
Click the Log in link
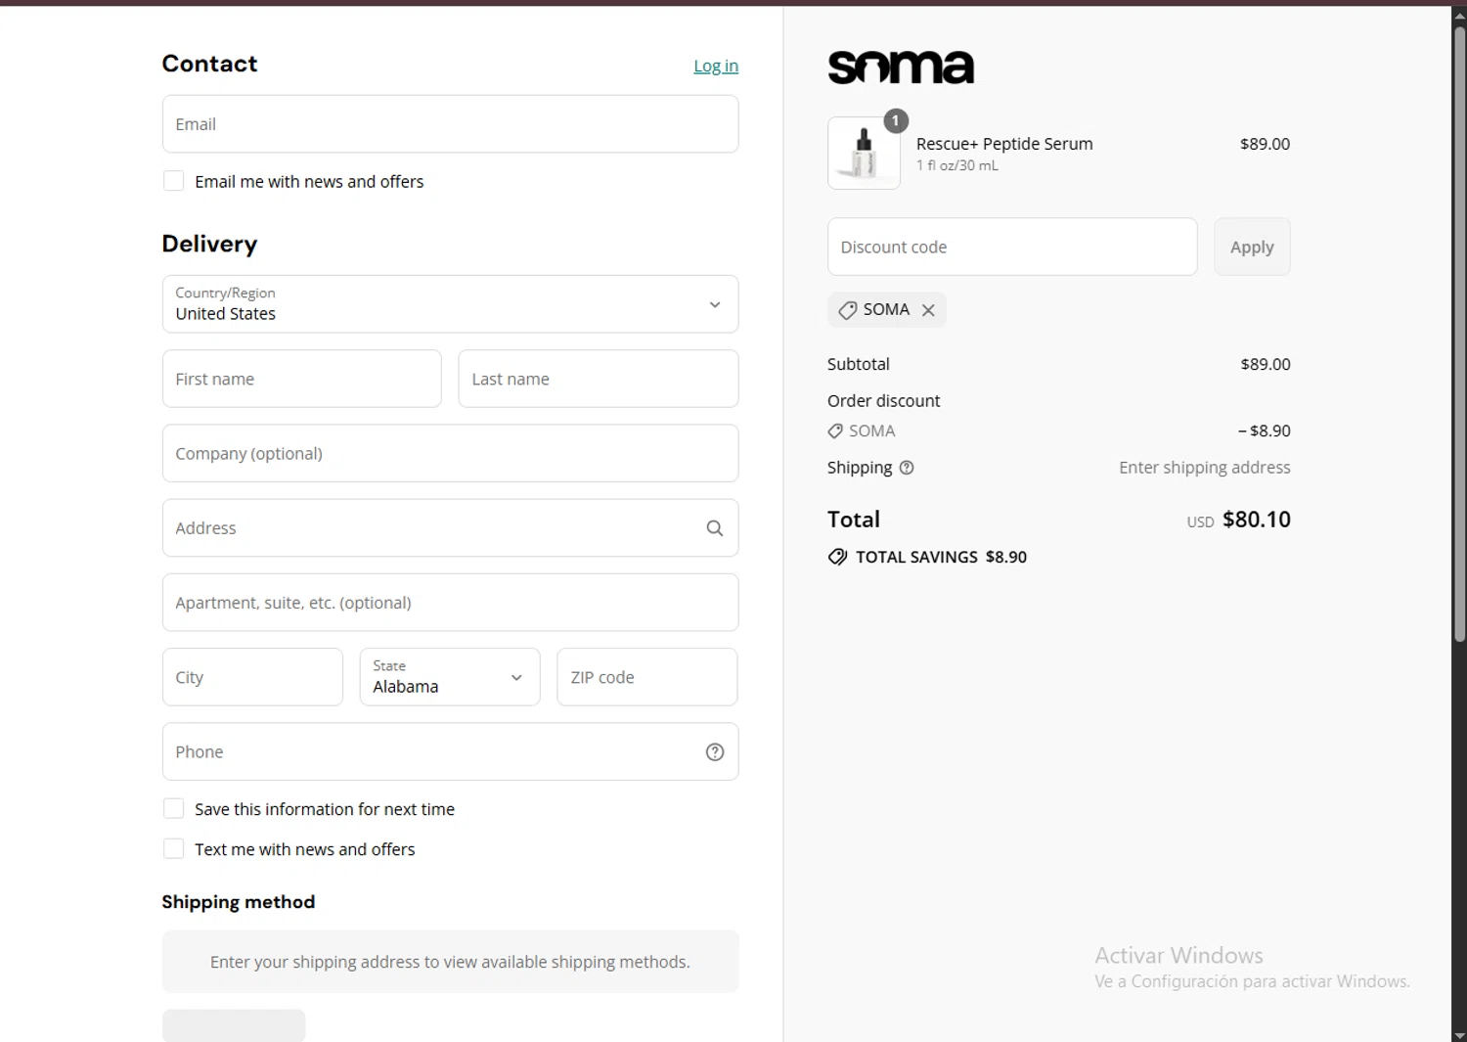[x=716, y=66]
